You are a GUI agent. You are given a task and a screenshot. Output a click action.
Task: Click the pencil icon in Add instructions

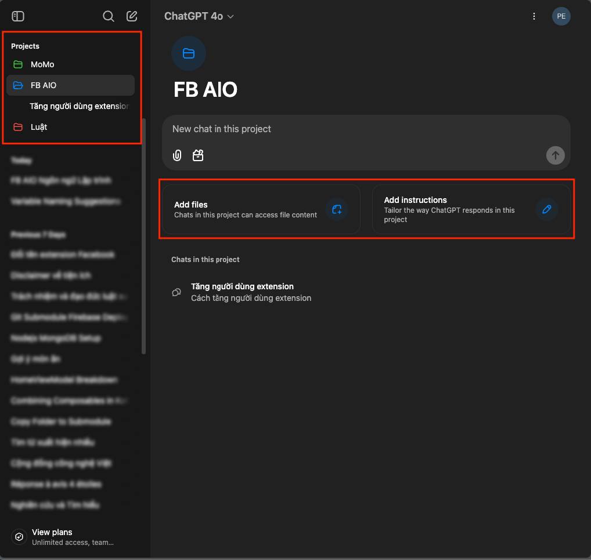click(x=546, y=209)
